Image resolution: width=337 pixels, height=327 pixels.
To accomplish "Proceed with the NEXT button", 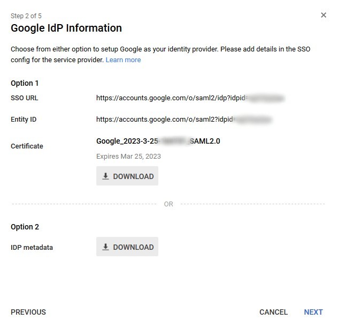I will click(313, 312).
